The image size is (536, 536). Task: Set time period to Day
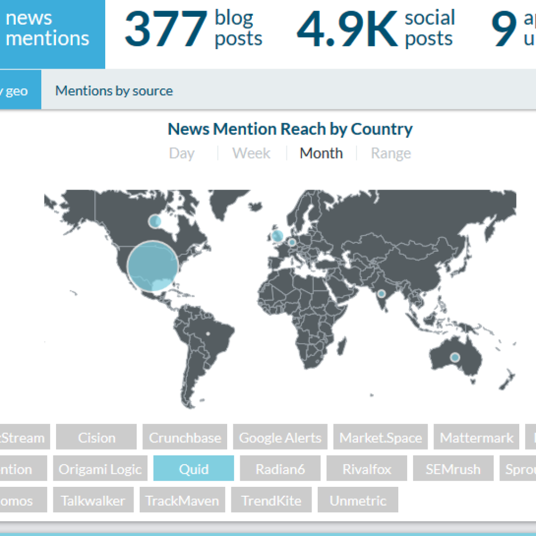pos(182,153)
